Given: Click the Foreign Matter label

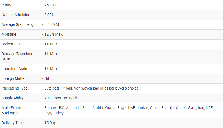Looking at the screenshot, I should coord(14,79).
